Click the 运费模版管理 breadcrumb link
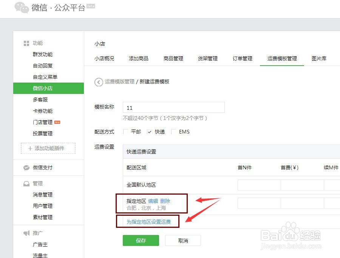This screenshot has height=258, width=340. point(120,81)
